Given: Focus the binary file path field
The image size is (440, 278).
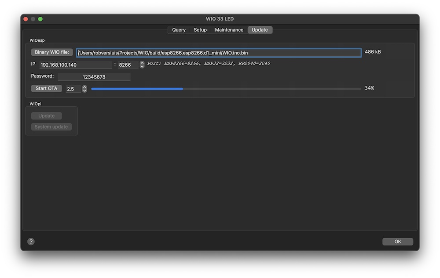Looking at the screenshot, I should click(218, 53).
